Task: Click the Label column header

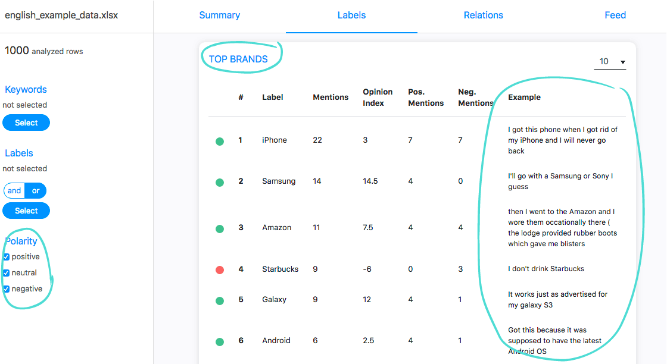Action: pos(272,98)
